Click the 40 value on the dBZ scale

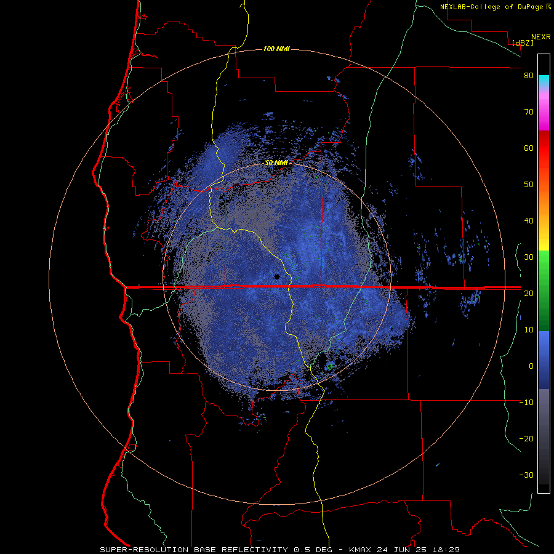[529, 221]
